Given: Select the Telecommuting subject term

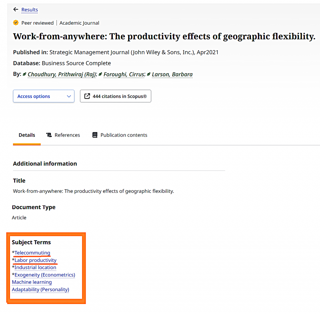Looking at the screenshot, I should [32, 253].
